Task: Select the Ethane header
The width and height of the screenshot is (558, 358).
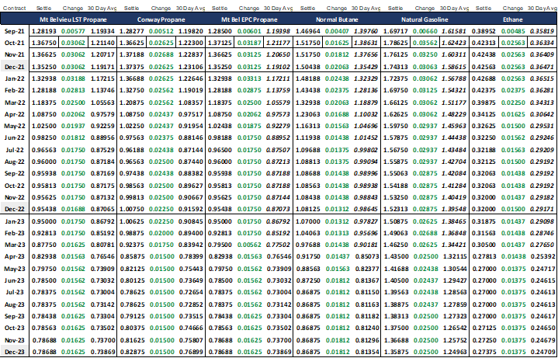Action: click(513, 19)
